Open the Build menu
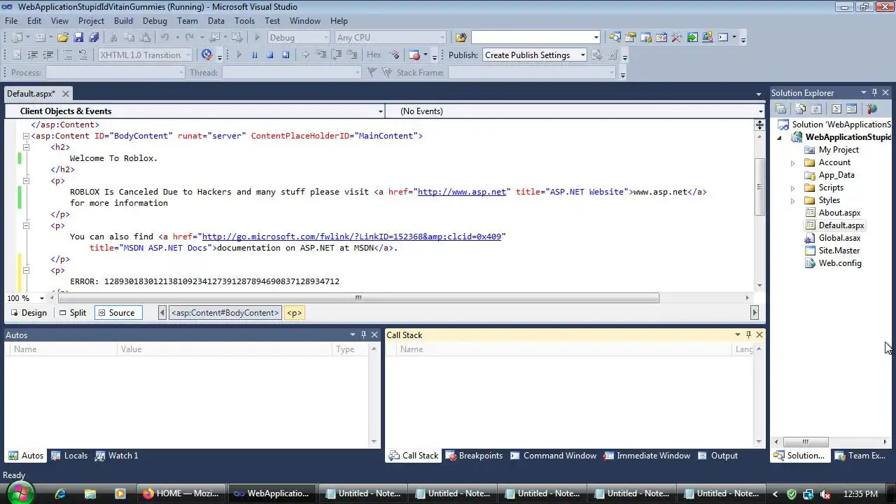896x504 pixels. (x=123, y=21)
